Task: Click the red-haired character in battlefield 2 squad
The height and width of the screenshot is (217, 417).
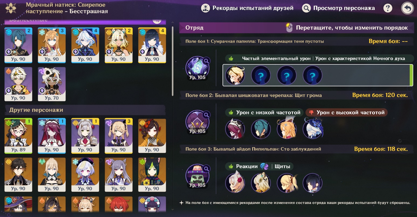Action: [235, 129]
